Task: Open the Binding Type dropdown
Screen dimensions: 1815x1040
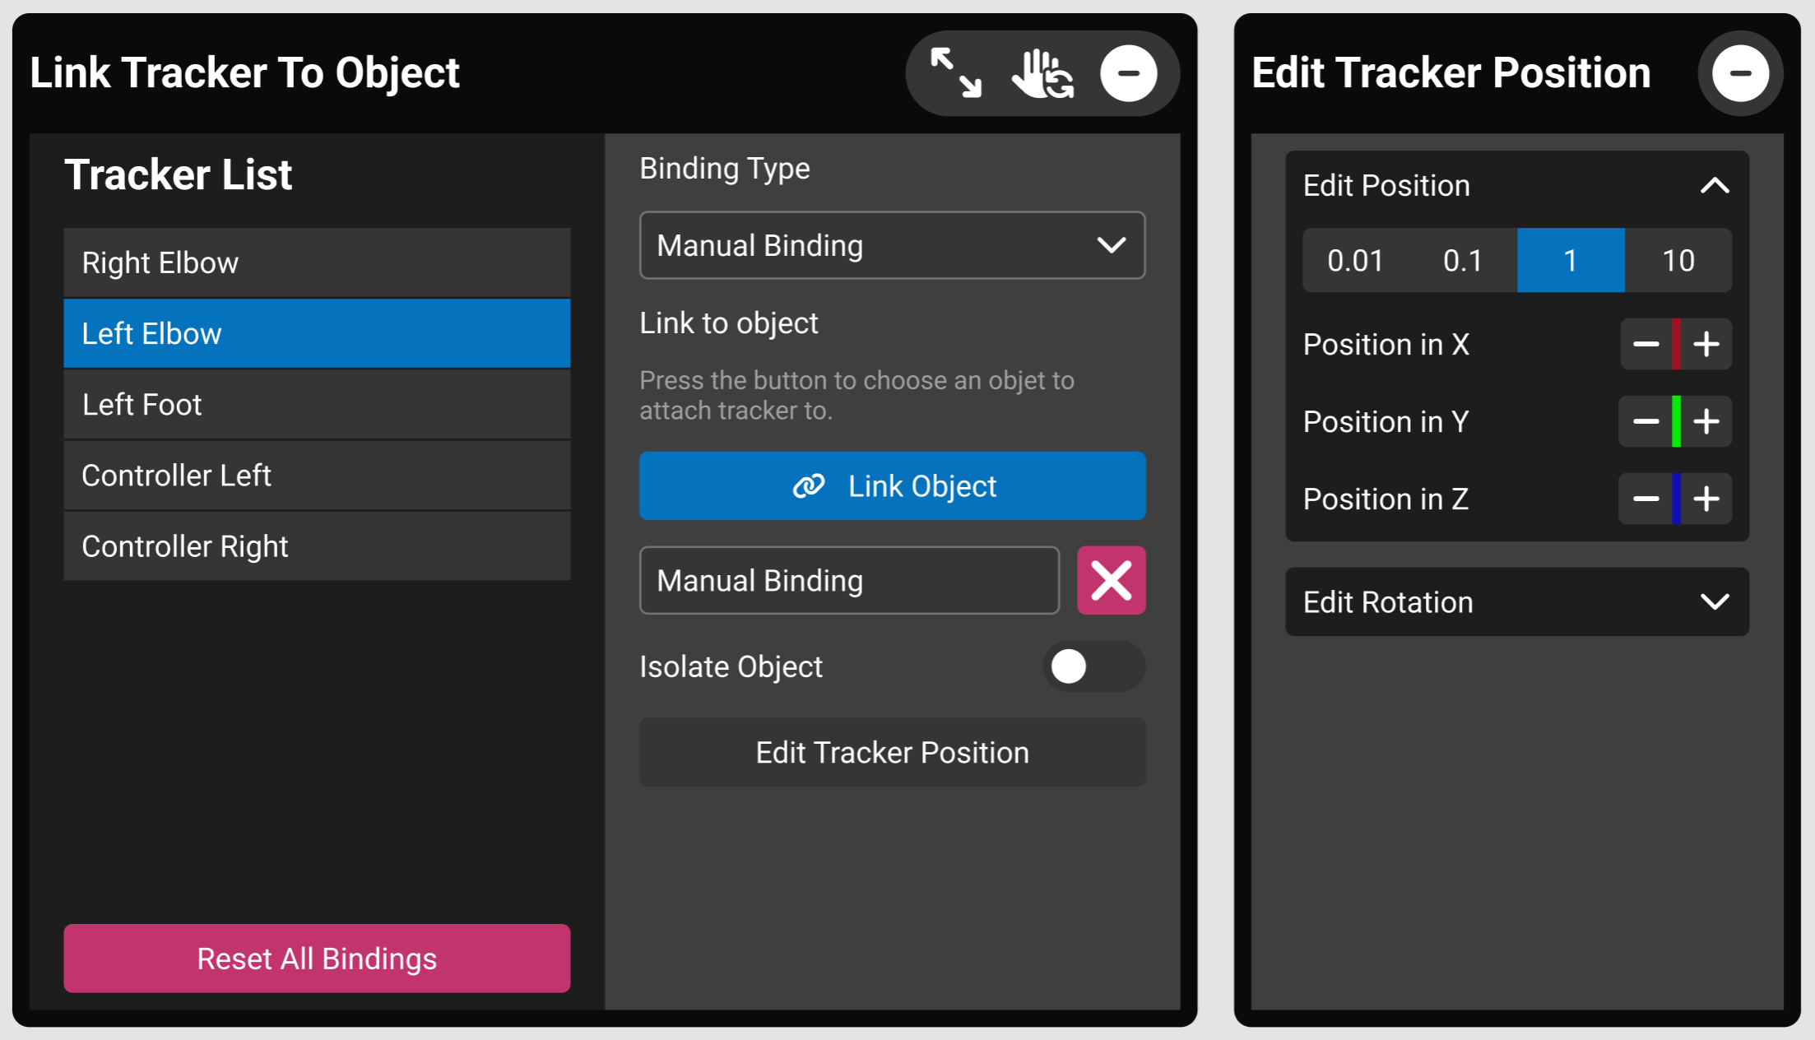Action: click(x=892, y=245)
